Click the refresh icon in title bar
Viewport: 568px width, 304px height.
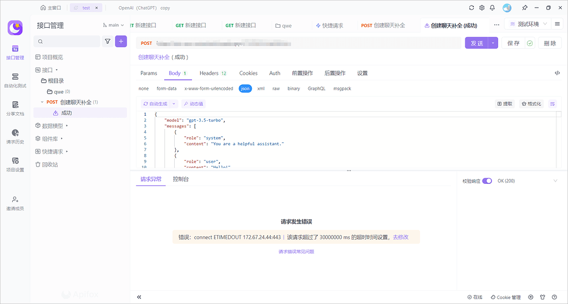coord(471,8)
